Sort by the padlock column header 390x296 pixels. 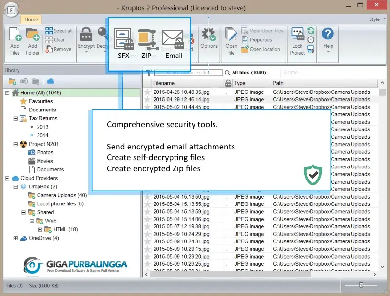pos(228,83)
